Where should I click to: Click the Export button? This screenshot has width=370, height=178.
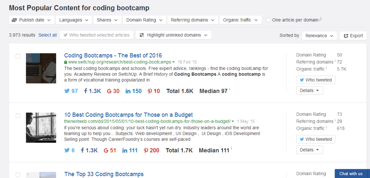pos(353,35)
